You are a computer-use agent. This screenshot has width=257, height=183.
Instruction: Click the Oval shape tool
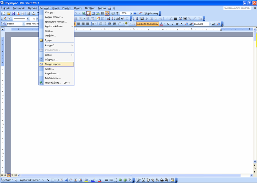57,180
